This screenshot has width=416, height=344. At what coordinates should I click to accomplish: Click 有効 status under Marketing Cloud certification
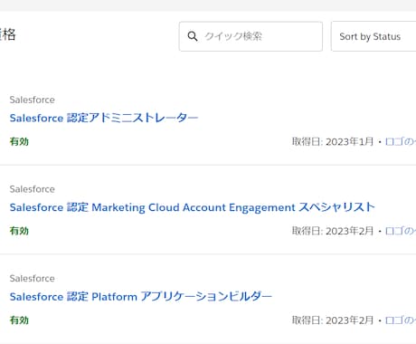(x=19, y=231)
